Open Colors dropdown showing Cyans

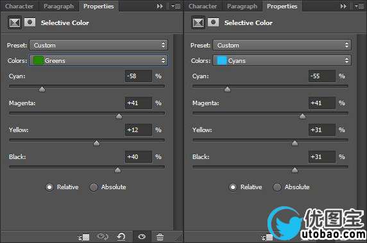[x=282, y=60]
